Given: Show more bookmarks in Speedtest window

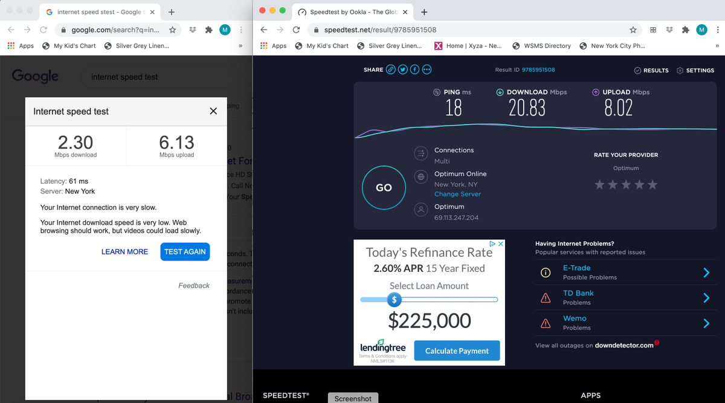Looking at the screenshot, I should click(x=717, y=46).
